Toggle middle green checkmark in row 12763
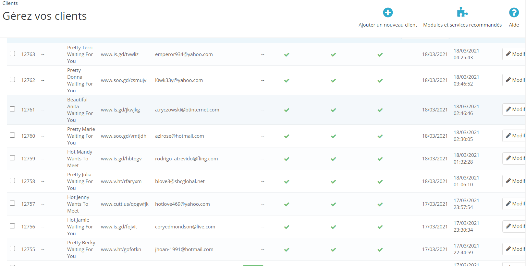The width and height of the screenshot is (526, 266). [x=333, y=55]
